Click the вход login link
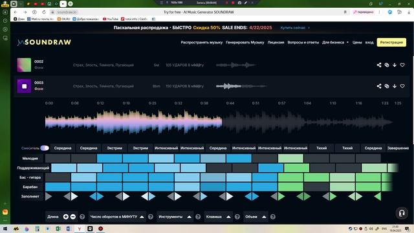The height and width of the screenshot is (233, 414). 369,43
